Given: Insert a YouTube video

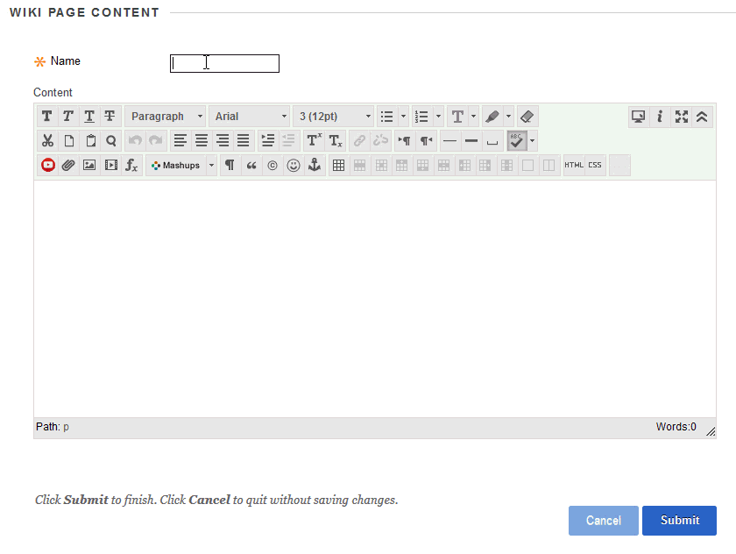Looking at the screenshot, I should tap(48, 165).
